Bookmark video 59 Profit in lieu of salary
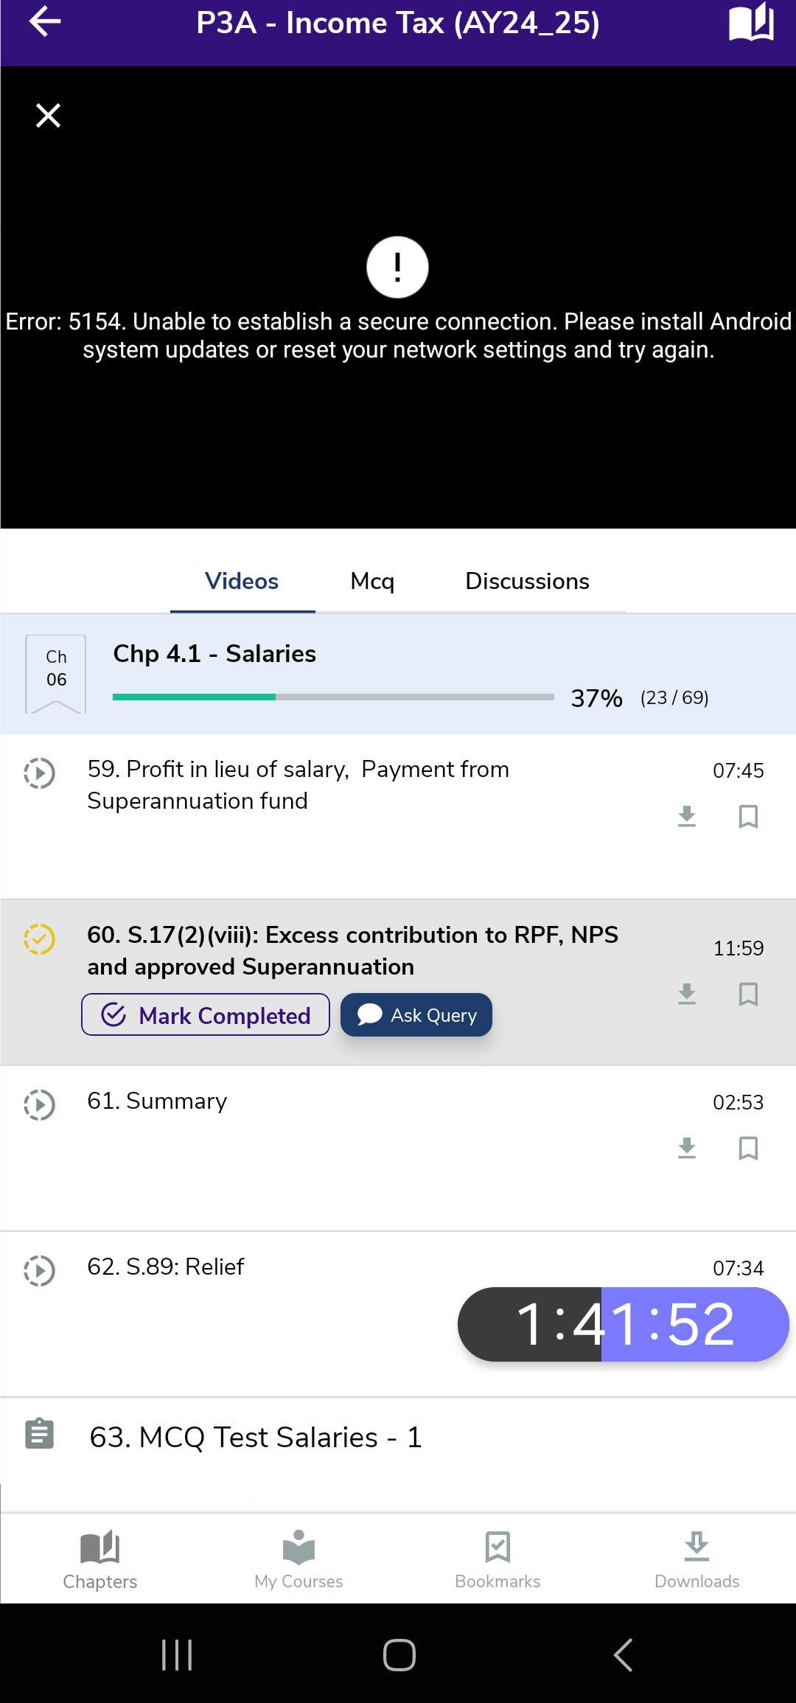796x1703 pixels. [748, 816]
